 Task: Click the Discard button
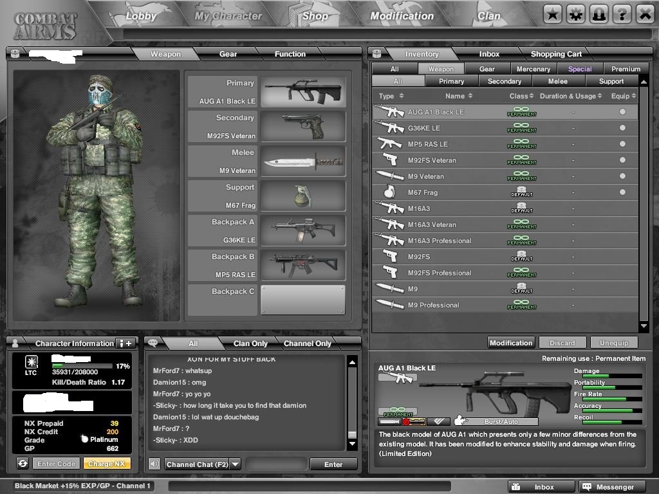coord(562,343)
